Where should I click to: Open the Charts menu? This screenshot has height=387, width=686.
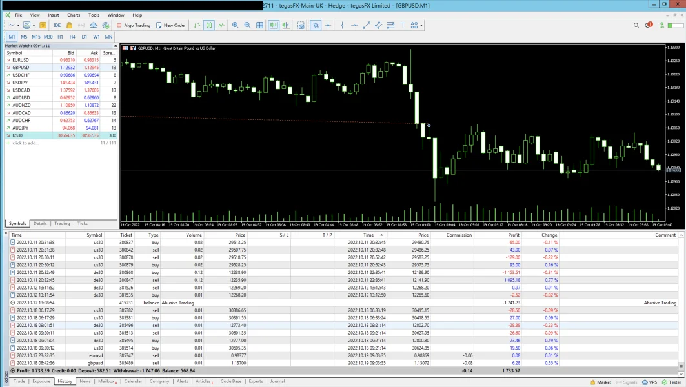[74, 15]
